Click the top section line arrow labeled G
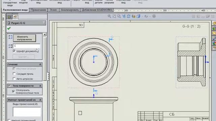The image size is (216, 121). pyautogui.click(x=111, y=39)
